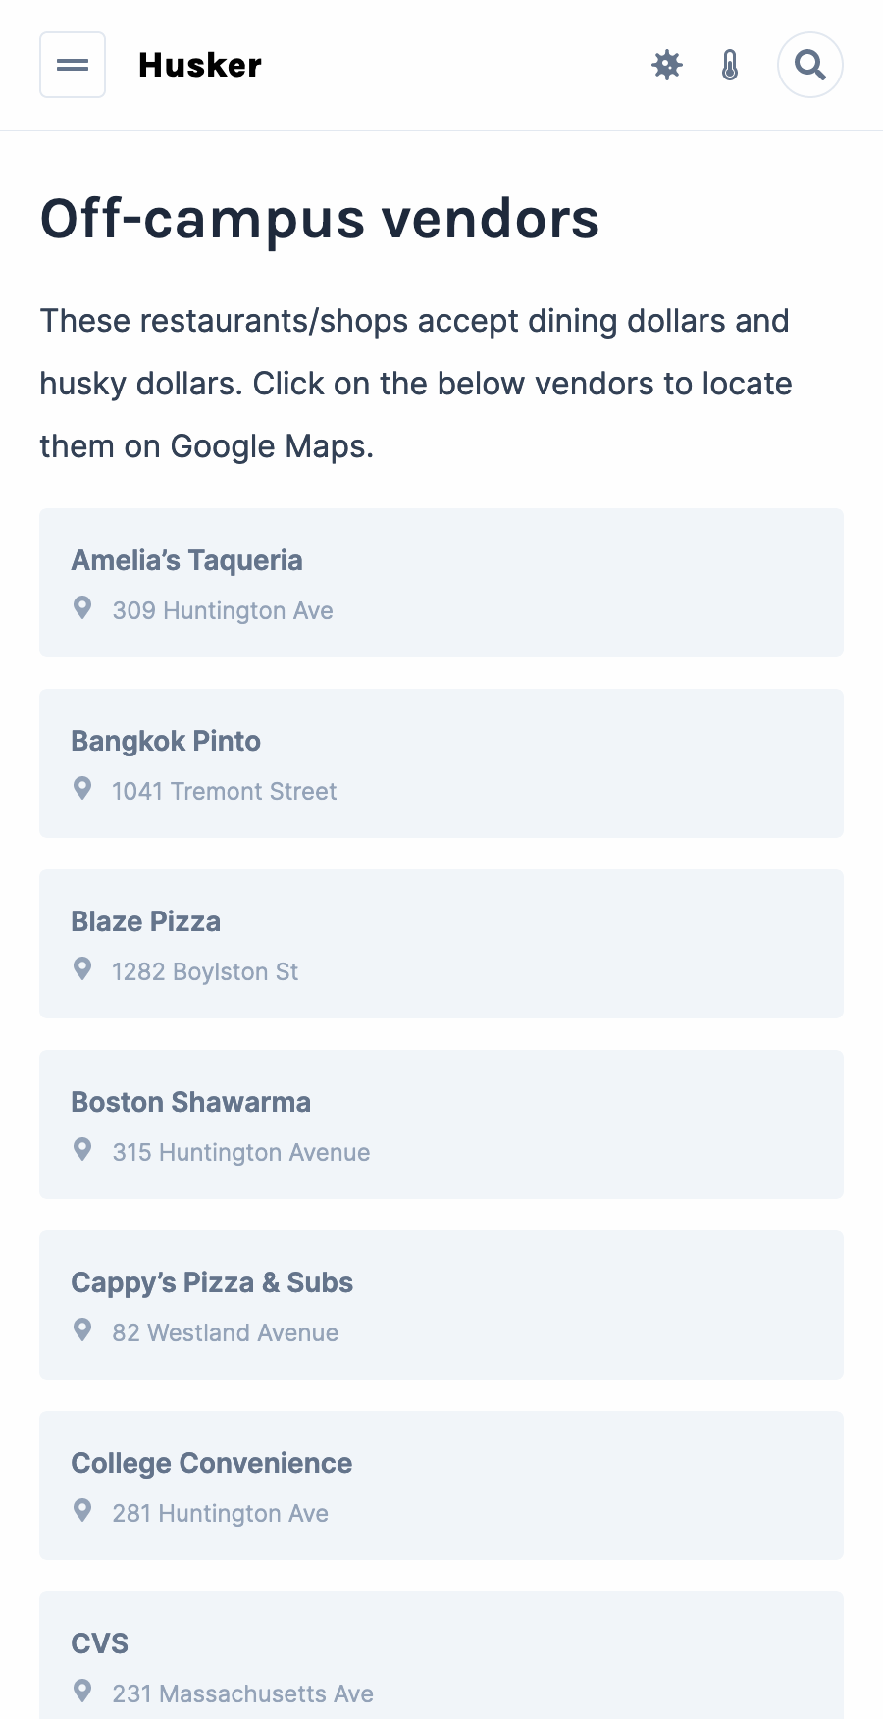Click map pin beside 315 Huntington Avenue
The width and height of the screenshot is (883, 1719).
83,1150
